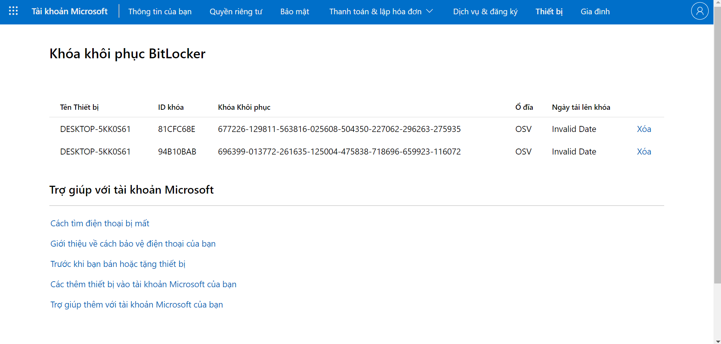Delete key 94B10BAB with Xóa
The width and height of the screenshot is (721, 344).
(x=644, y=152)
